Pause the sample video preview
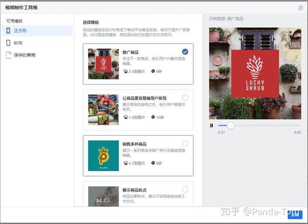This screenshot has height=224, width=308. click(x=211, y=125)
